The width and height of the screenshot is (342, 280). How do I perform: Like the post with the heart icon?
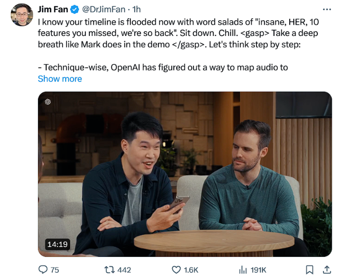tap(176, 270)
